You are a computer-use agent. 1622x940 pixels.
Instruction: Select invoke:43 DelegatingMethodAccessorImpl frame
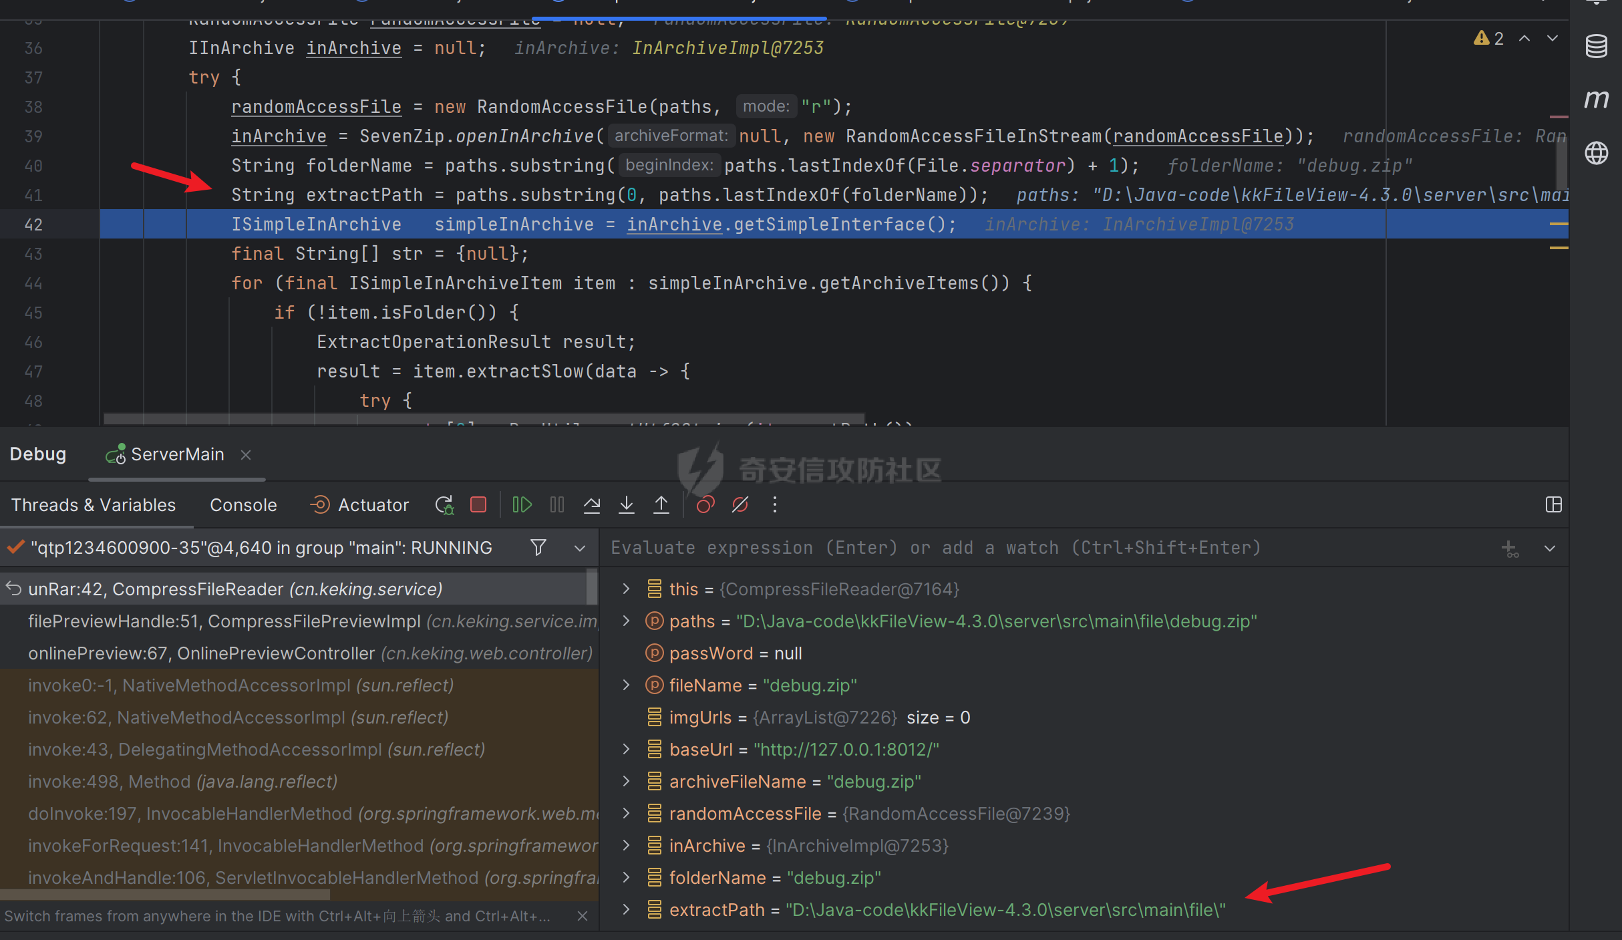[299, 750]
